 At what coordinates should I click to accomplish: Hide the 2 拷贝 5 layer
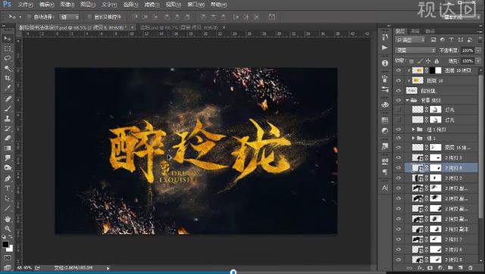pos(399,260)
